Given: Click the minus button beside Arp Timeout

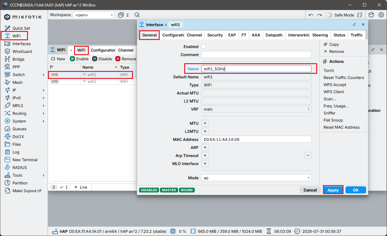Looking at the screenshot, I should pos(308,155).
